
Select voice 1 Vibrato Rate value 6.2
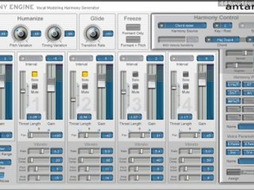[57, 151]
